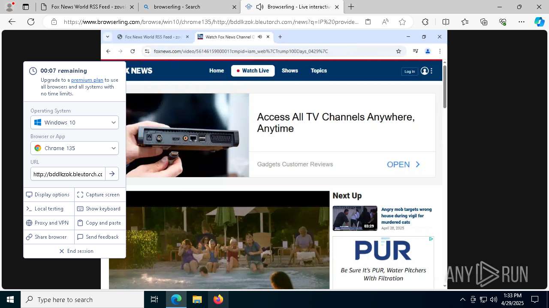Click Watch Live button

click(x=253, y=71)
